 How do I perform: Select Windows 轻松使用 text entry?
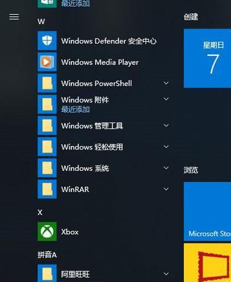coord(92,147)
